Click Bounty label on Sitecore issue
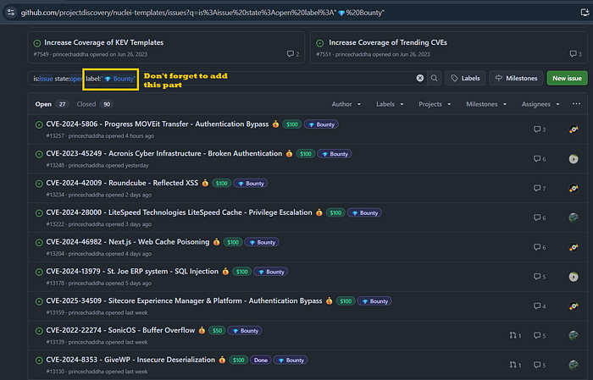Viewport: 593px width, 380px height. (374, 301)
